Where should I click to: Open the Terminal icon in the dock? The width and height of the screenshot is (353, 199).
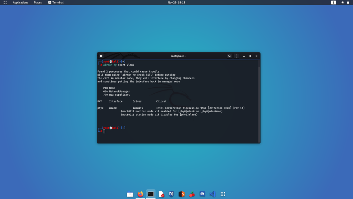coord(151,194)
